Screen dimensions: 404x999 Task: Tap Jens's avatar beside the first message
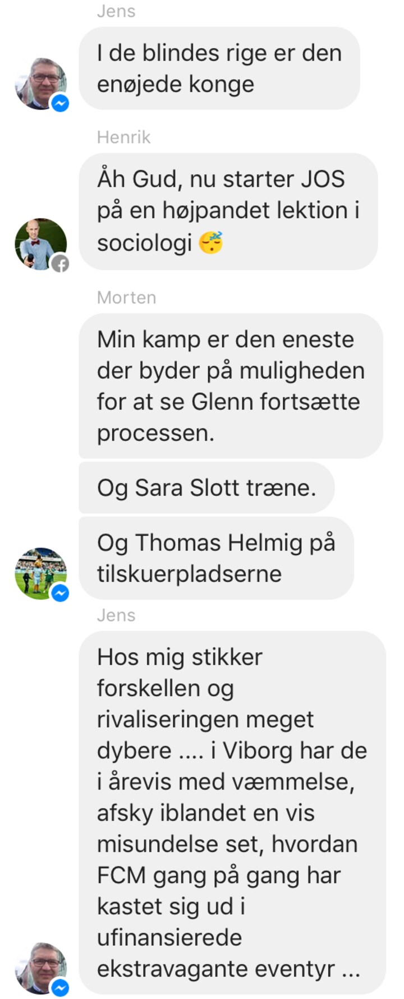pos(40,83)
